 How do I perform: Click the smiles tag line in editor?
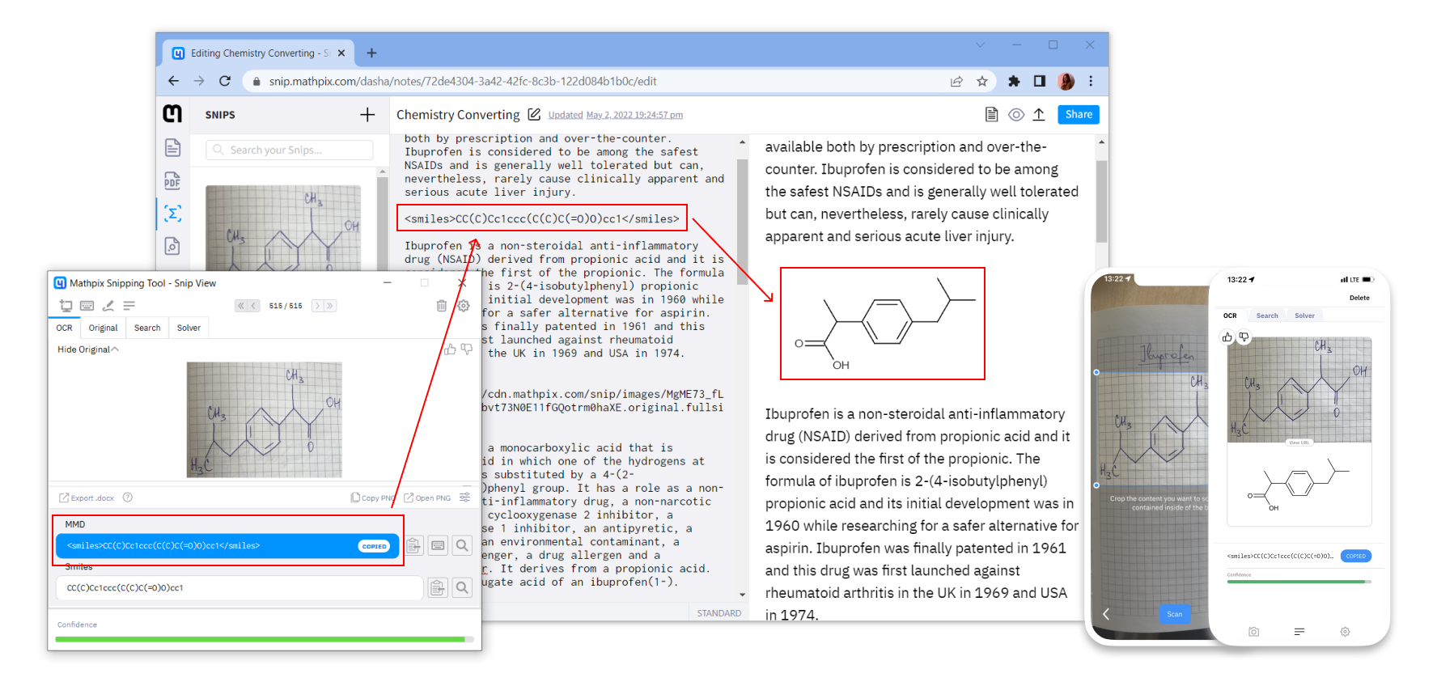click(x=542, y=218)
